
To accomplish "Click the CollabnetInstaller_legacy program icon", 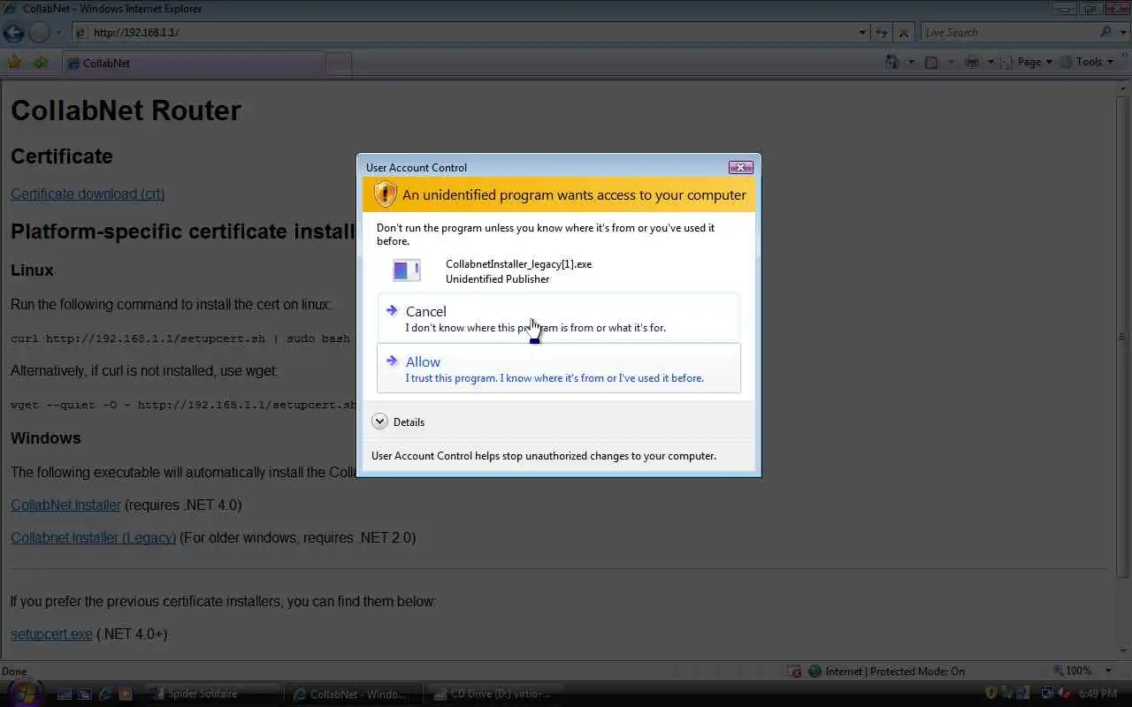I will point(407,270).
